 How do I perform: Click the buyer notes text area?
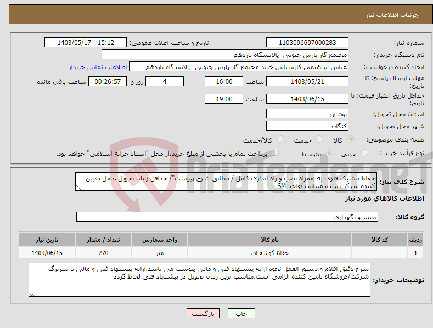(x=199, y=280)
